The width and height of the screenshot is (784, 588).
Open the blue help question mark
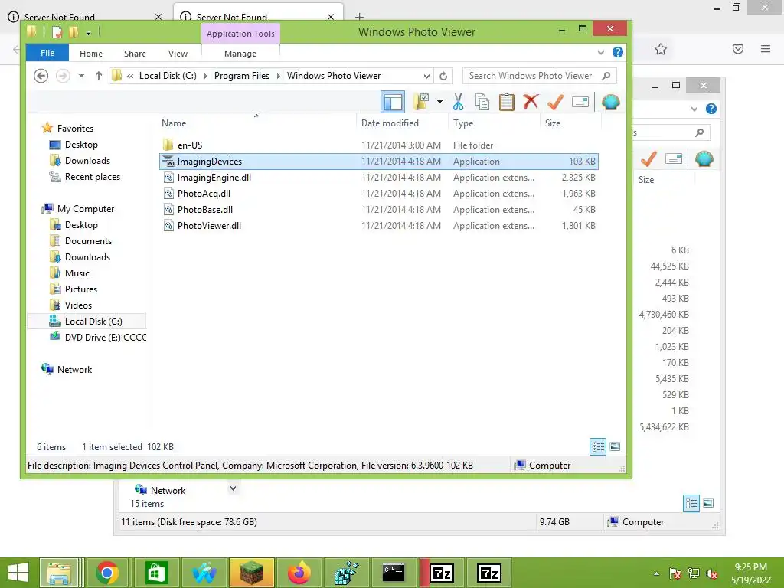[x=618, y=52]
